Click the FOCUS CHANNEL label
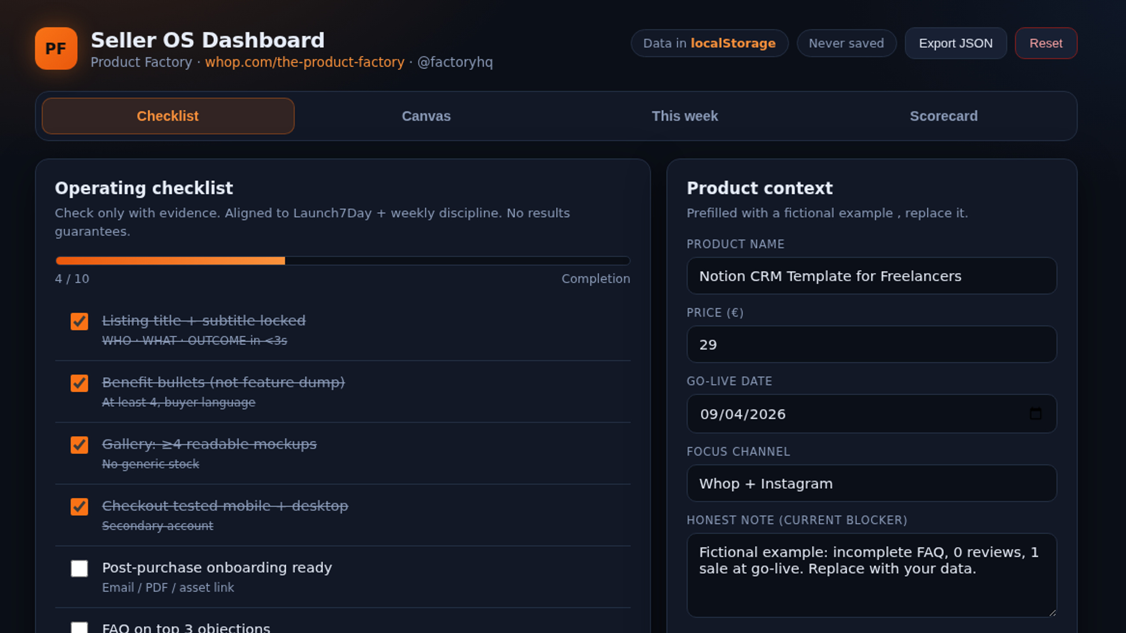 tap(738, 451)
